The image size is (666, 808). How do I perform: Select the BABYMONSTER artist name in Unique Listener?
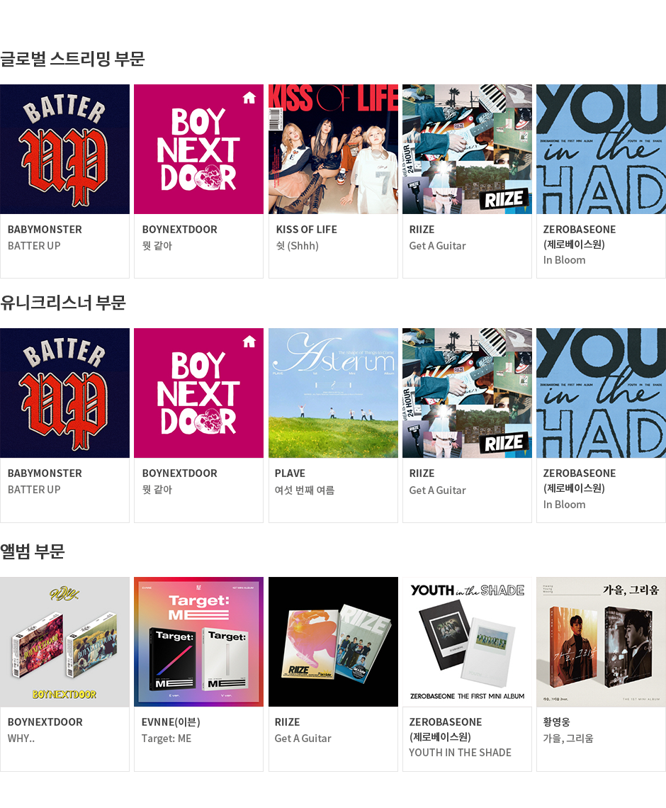45,473
